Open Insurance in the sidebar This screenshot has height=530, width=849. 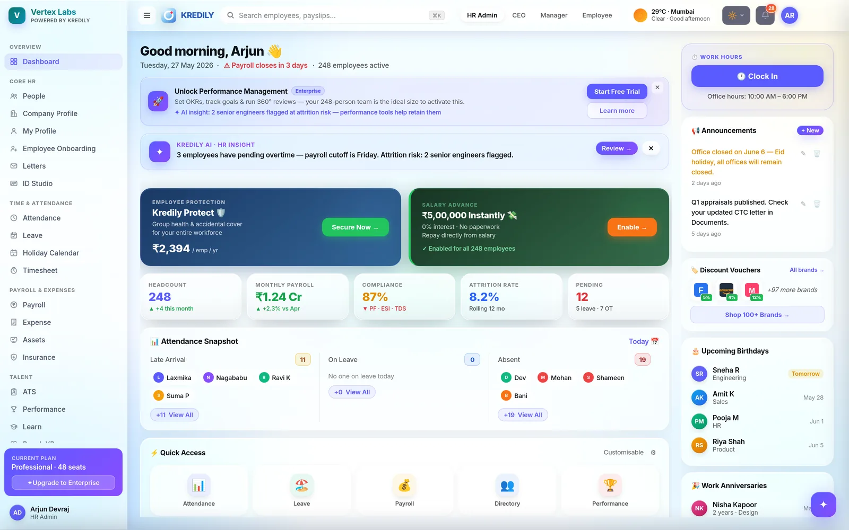tap(63, 357)
